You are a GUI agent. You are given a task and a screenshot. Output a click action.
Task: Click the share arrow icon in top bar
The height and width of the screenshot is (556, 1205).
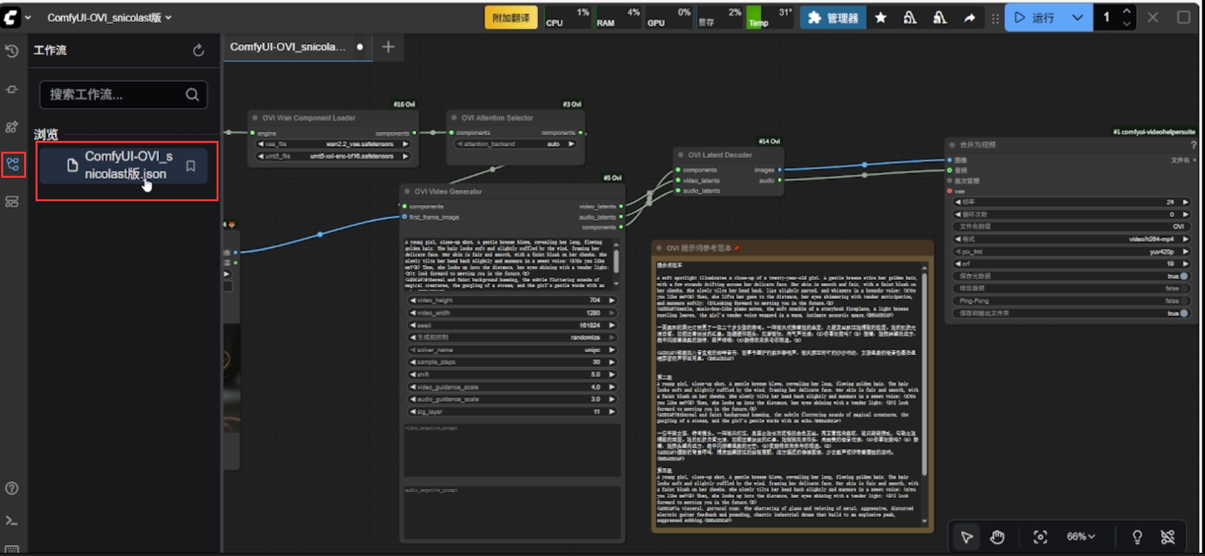(969, 18)
